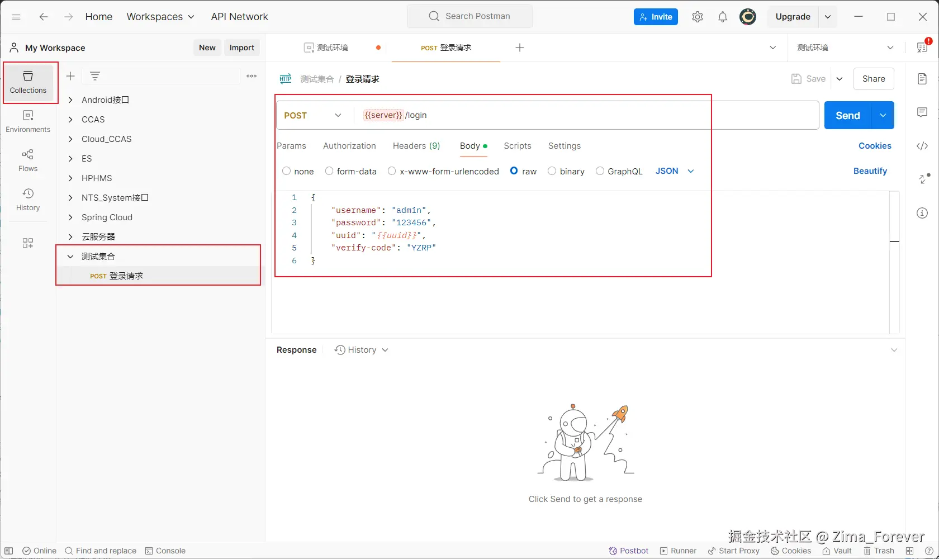Open the environment quick look icon

[922, 48]
